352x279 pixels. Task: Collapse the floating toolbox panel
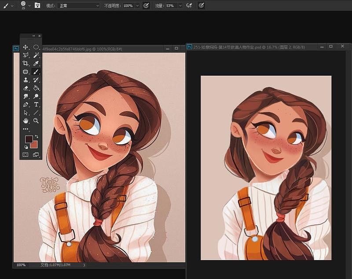[x=34, y=36]
